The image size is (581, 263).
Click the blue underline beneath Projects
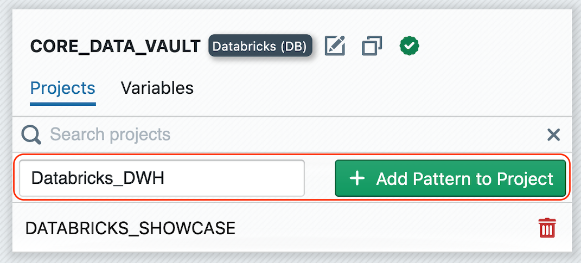[x=63, y=103]
